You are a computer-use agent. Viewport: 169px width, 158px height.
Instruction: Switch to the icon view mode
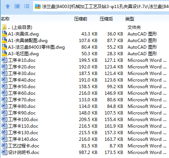pos(17,6)
